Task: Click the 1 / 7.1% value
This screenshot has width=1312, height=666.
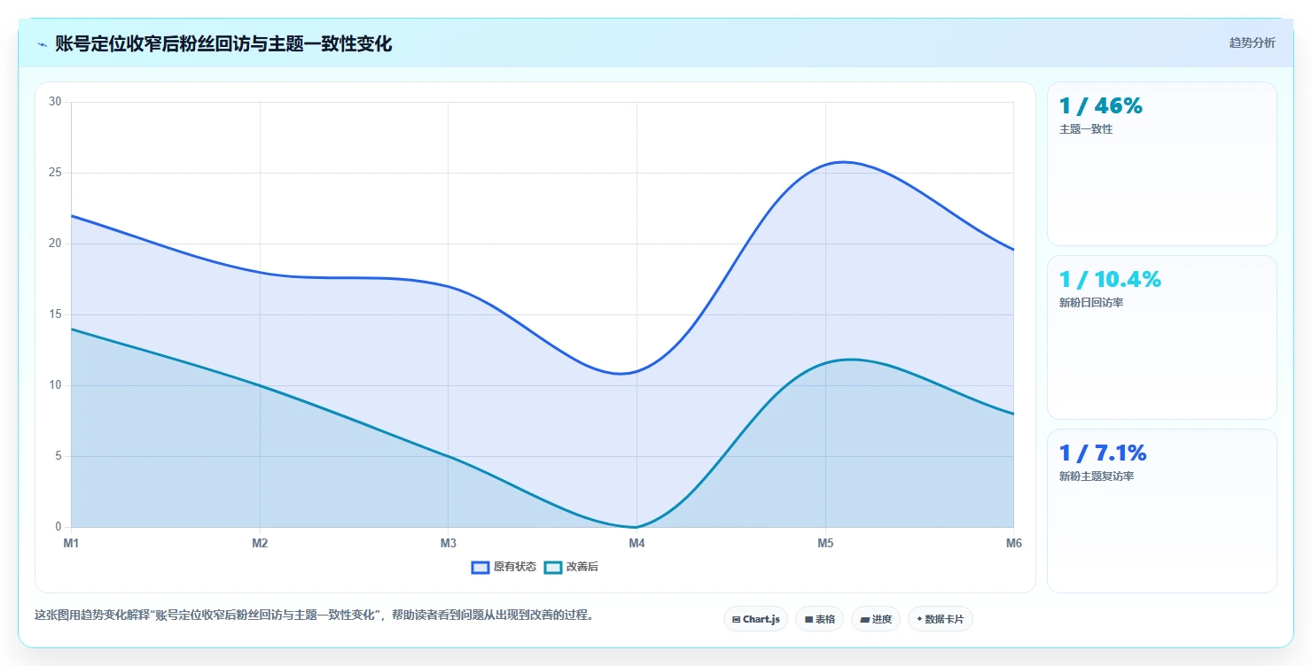Action: (1103, 453)
